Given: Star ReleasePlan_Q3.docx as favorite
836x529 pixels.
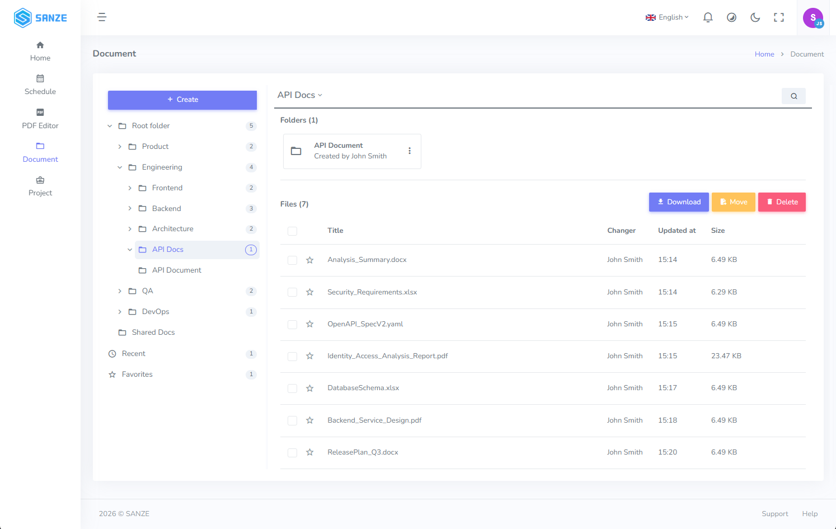Looking at the screenshot, I should 310,452.
